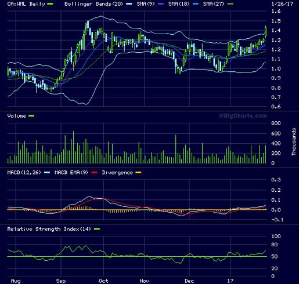Click the 50 RSI axis value

pos(274,256)
